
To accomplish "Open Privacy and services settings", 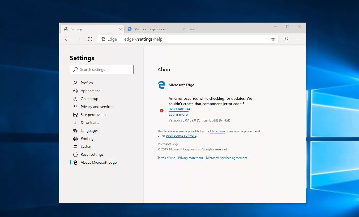I will (97, 107).
